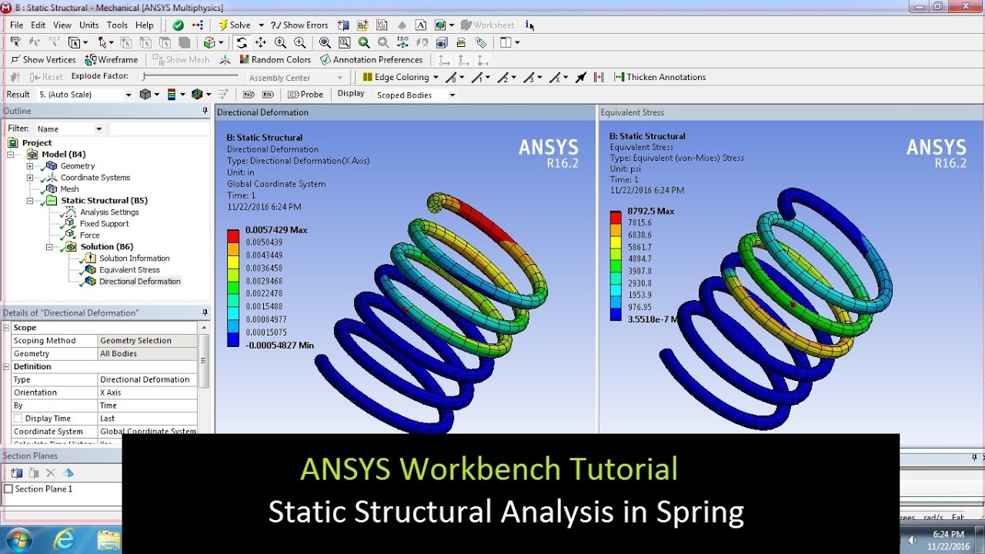Click the red Max legend color band
985x554 pixels.
point(233,235)
